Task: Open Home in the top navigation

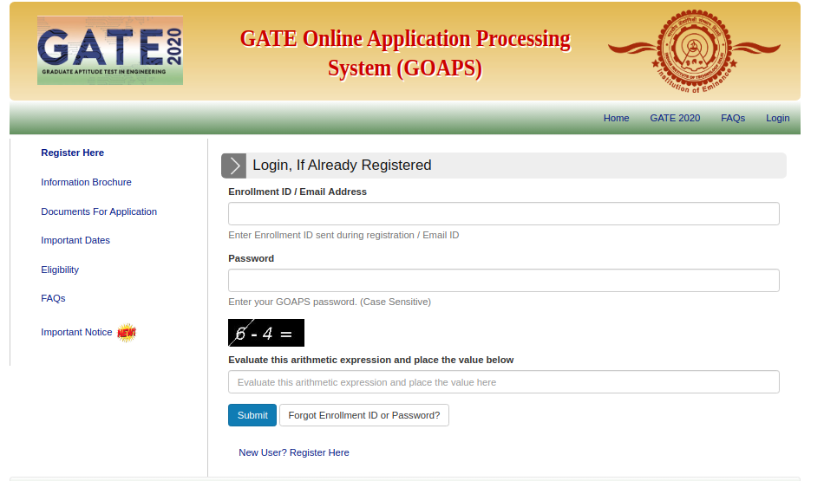Action: [616, 118]
